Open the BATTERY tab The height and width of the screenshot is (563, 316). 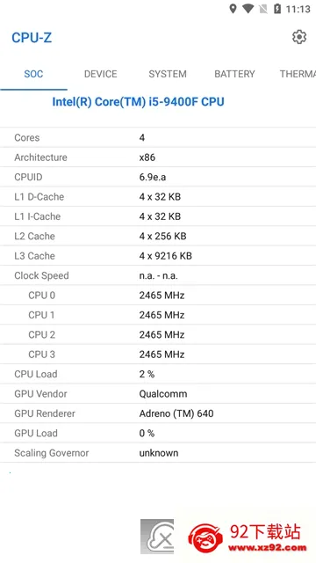coord(234,74)
